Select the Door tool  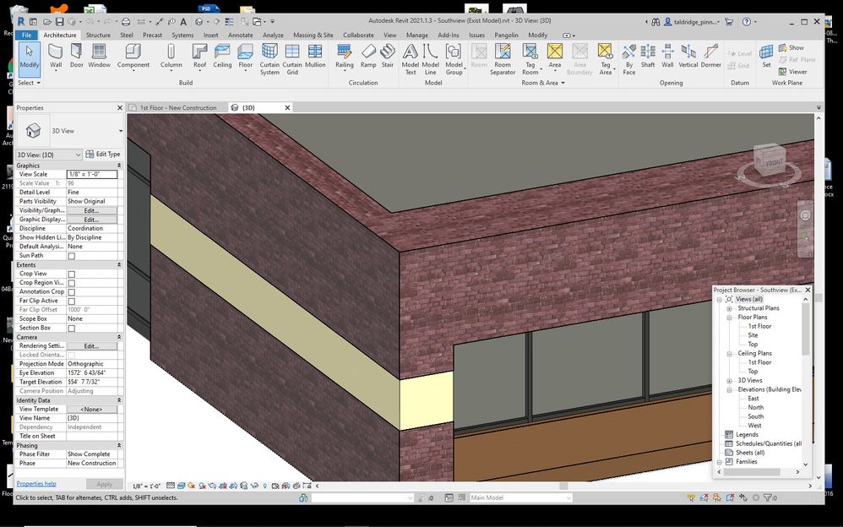76,56
